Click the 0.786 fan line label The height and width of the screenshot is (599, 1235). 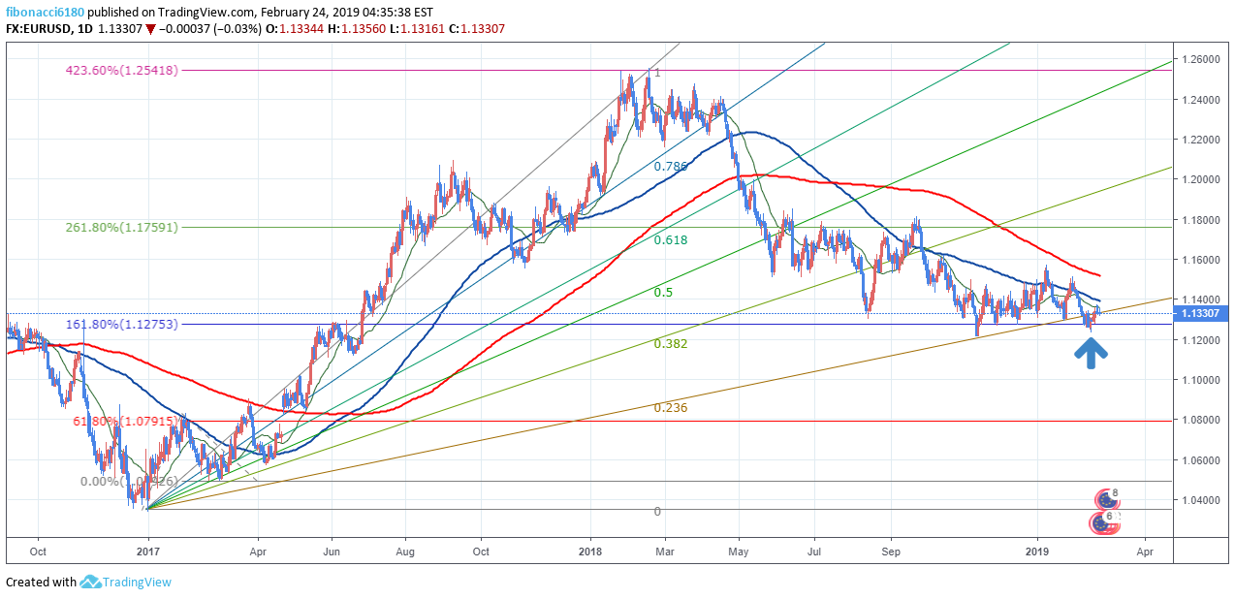[x=670, y=167]
